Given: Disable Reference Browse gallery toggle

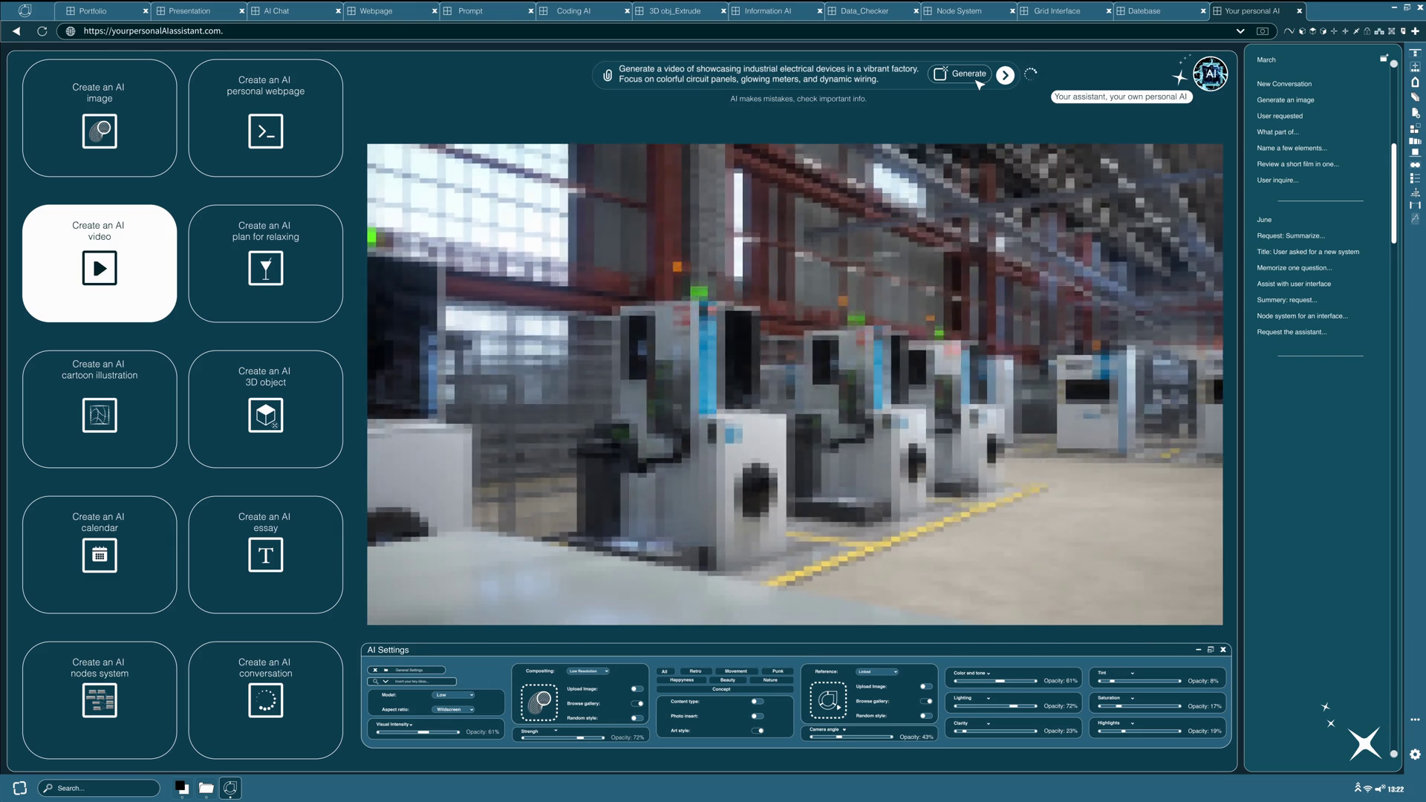Looking at the screenshot, I should click(x=925, y=701).
